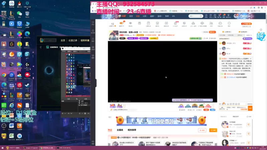This screenshot has width=267, height=150.
Task: Toggle the orange live switch in streamer toolbar
Action: tap(121, 23)
